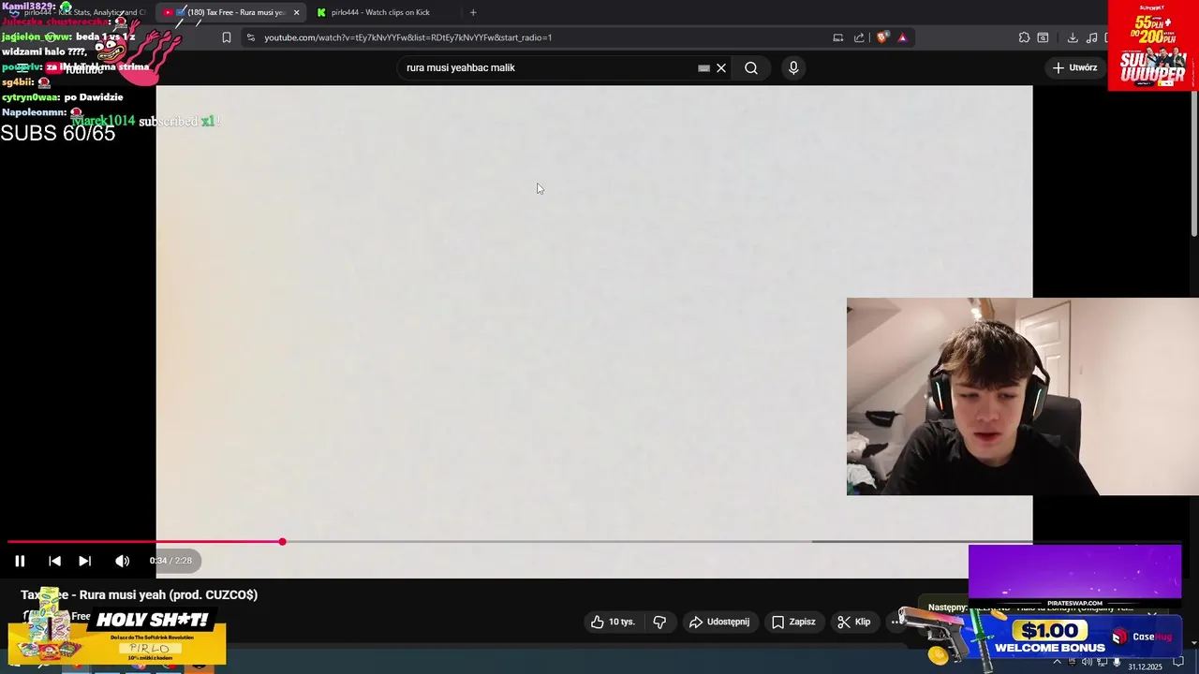Image resolution: width=1199 pixels, height=674 pixels.
Task: Click the taskbar date 31.12.2025
Action: 1145,667
